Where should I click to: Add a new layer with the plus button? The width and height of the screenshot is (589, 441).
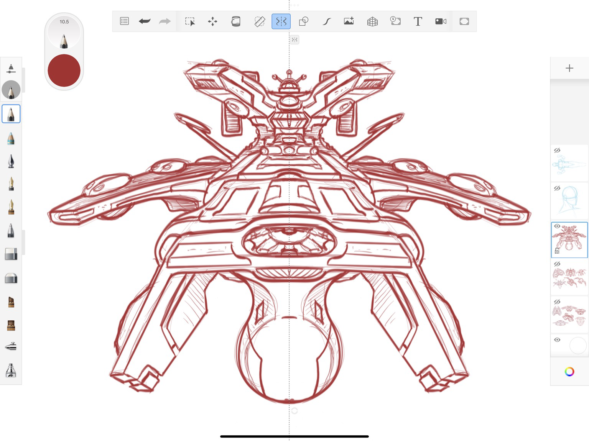coord(569,68)
